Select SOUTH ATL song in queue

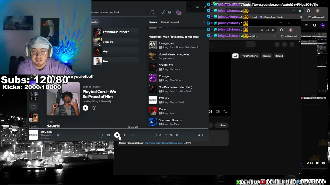pos(177,67)
